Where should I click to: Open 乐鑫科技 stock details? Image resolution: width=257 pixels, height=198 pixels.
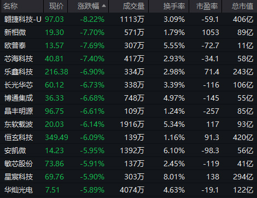tap(19, 72)
